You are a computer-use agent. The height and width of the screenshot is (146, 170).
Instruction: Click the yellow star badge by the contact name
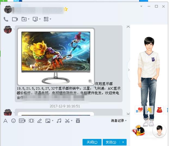66,9
